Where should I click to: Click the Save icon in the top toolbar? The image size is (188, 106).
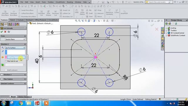coord(103,2)
